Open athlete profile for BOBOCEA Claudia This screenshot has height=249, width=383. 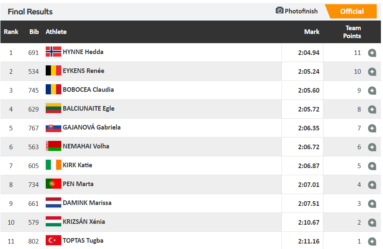click(88, 90)
